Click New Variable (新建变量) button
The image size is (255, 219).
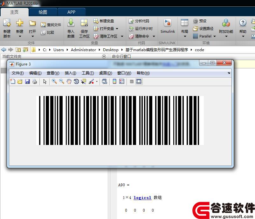coord(104,21)
